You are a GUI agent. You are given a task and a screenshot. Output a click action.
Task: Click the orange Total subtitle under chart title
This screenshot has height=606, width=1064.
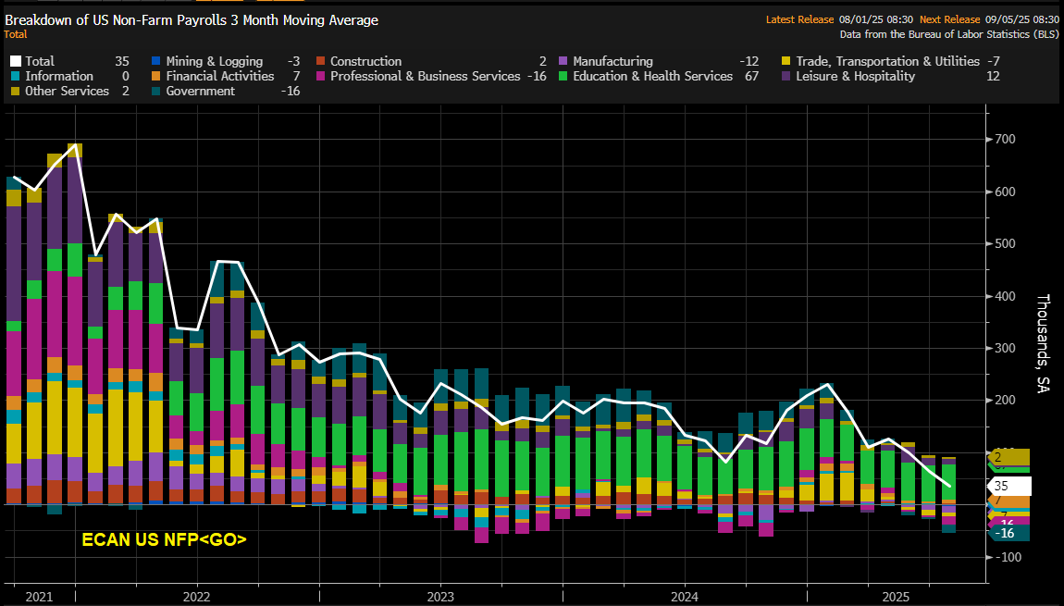click(x=16, y=33)
